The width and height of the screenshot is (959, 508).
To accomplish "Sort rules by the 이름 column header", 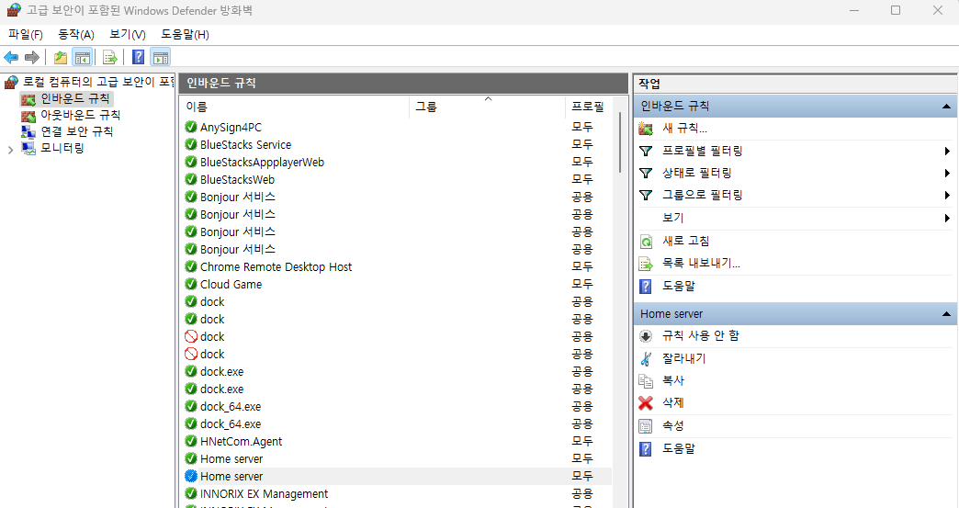I will tap(296, 107).
